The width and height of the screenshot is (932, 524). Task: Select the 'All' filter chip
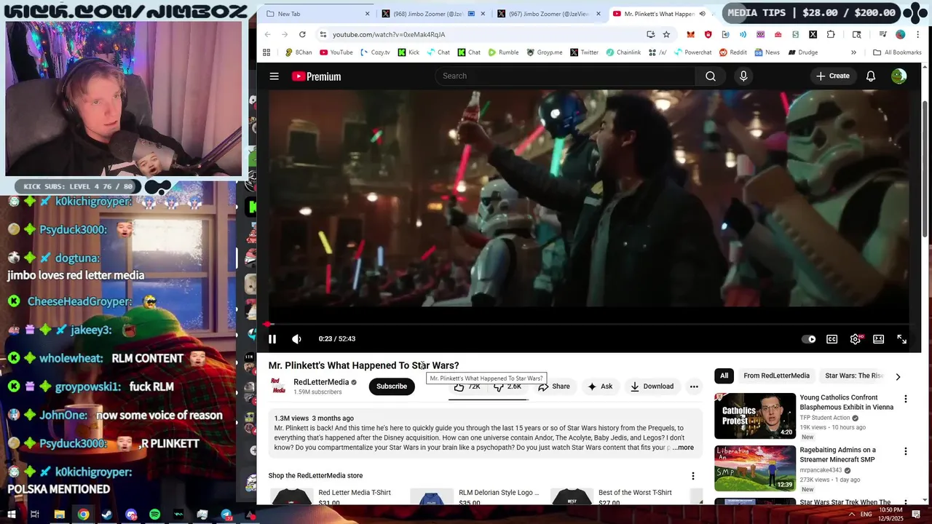tap(724, 376)
